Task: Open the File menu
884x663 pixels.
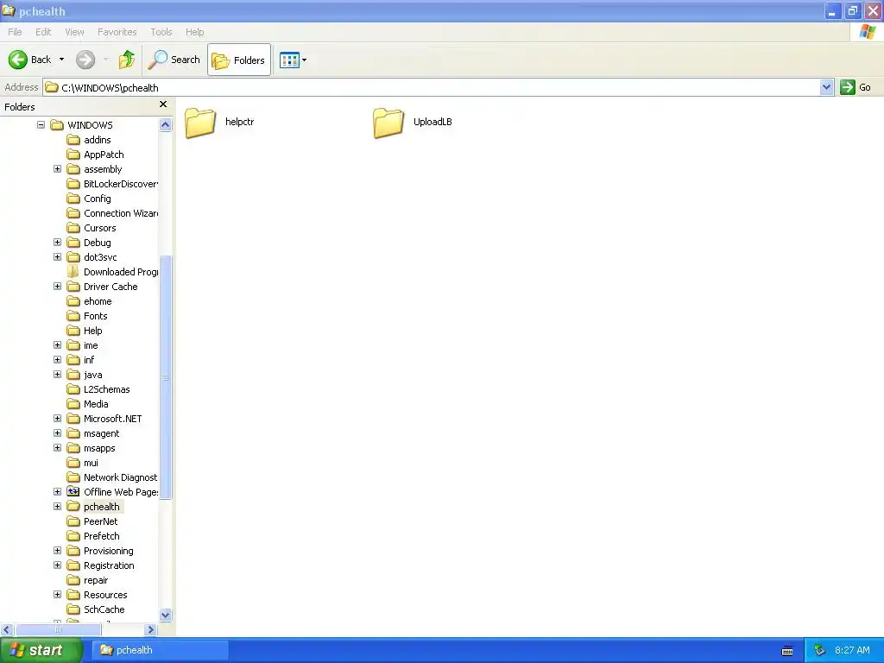Action: 16,32
